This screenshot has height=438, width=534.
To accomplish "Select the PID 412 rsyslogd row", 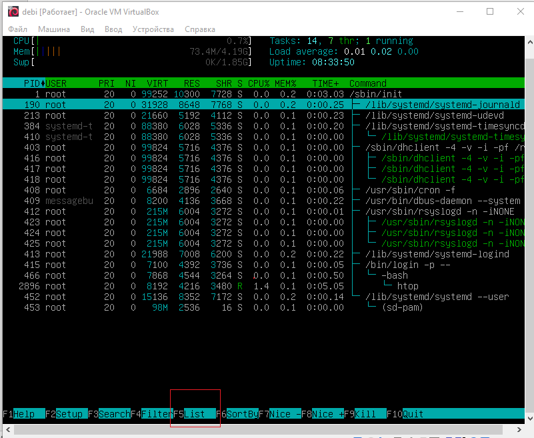I will [x=263, y=211].
